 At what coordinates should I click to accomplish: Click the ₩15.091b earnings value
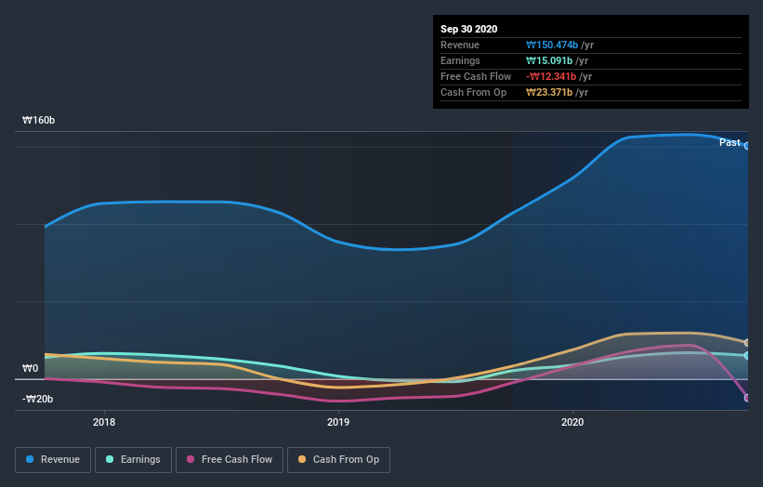click(x=549, y=60)
